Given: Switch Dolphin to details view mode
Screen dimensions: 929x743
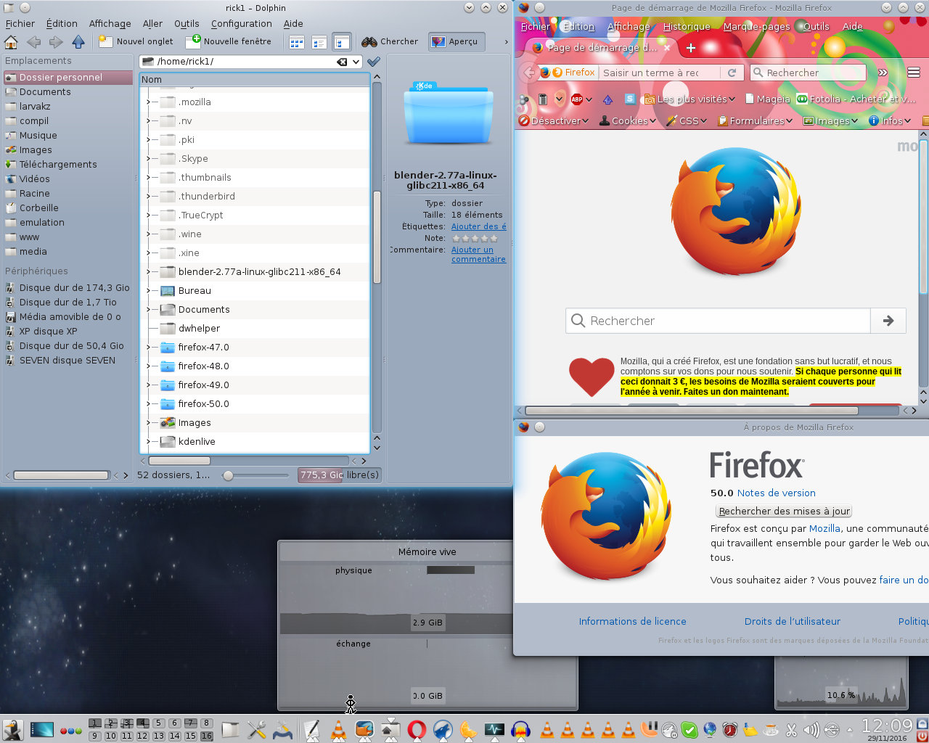Looking at the screenshot, I should (x=342, y=42).
